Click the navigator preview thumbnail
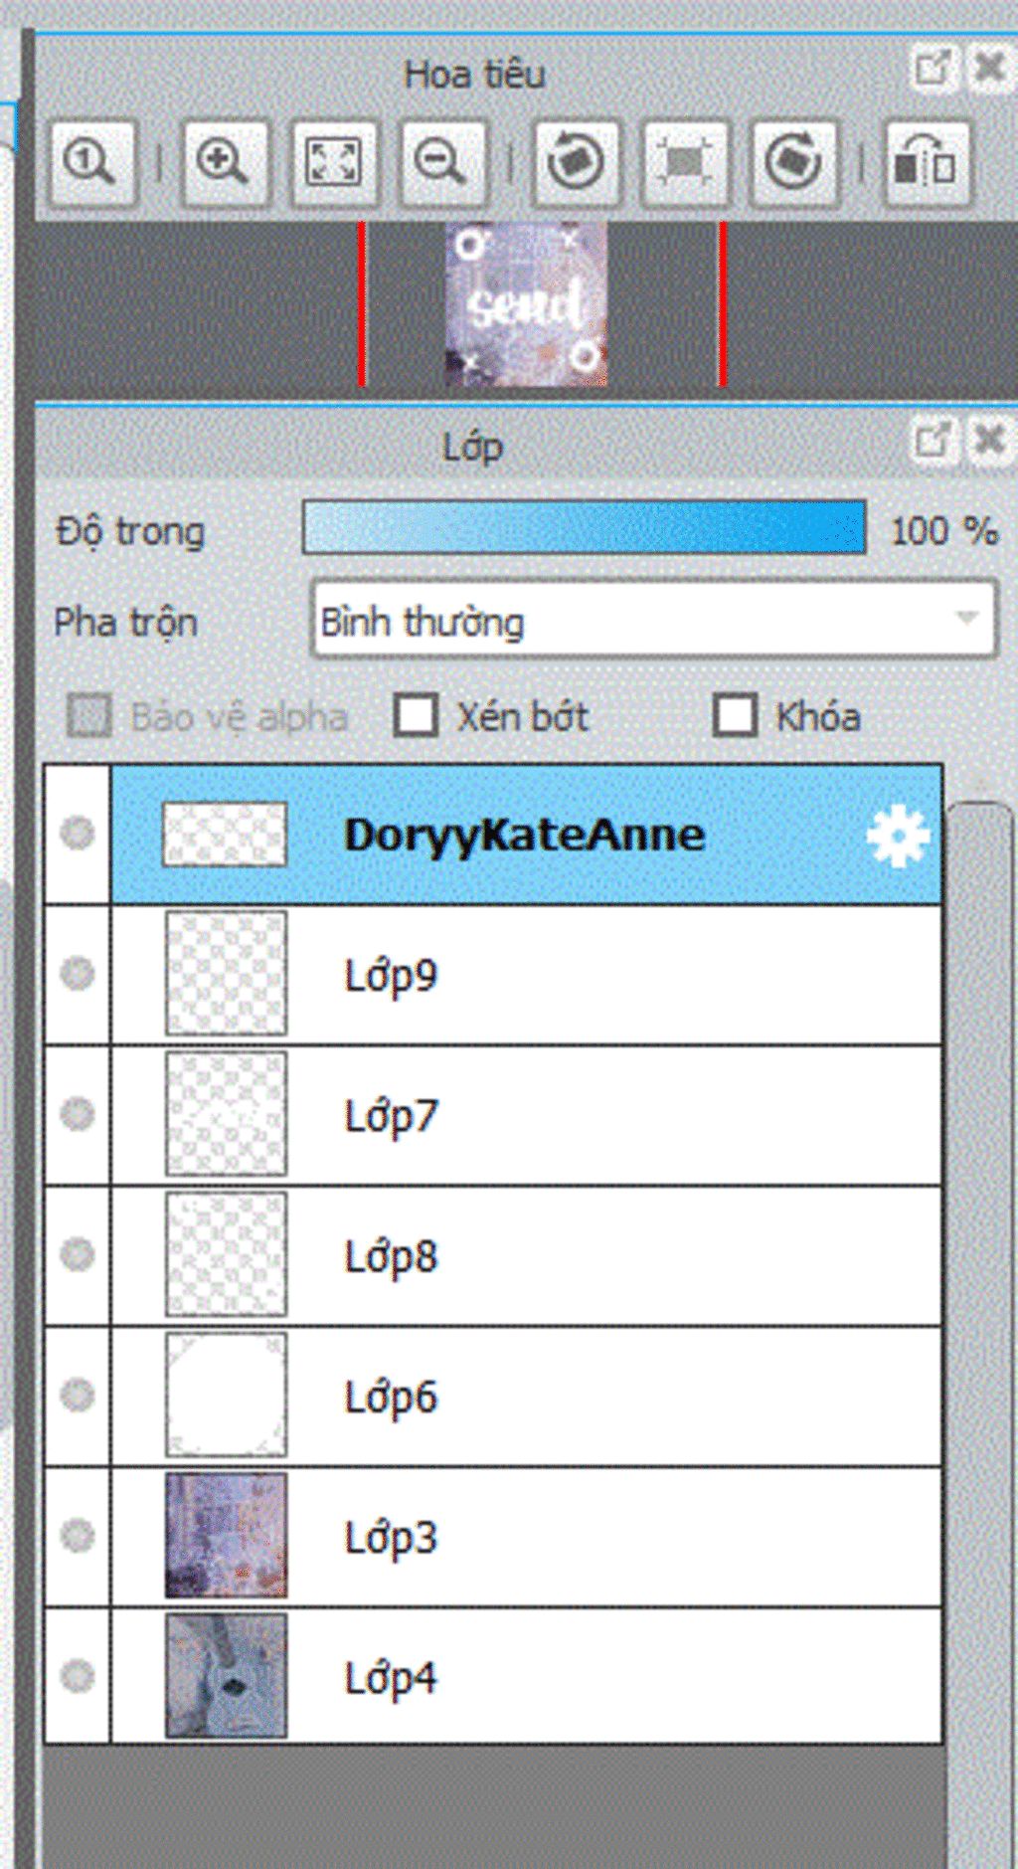 (x=526, y=304)
